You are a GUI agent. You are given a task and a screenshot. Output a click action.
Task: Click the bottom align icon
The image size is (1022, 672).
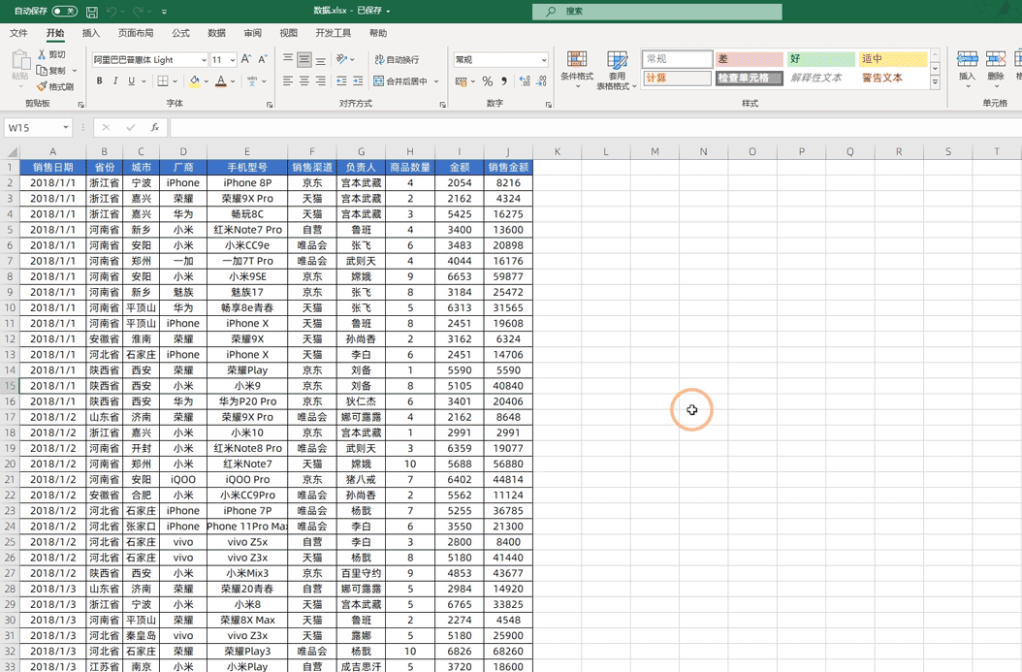coord(321,59)
